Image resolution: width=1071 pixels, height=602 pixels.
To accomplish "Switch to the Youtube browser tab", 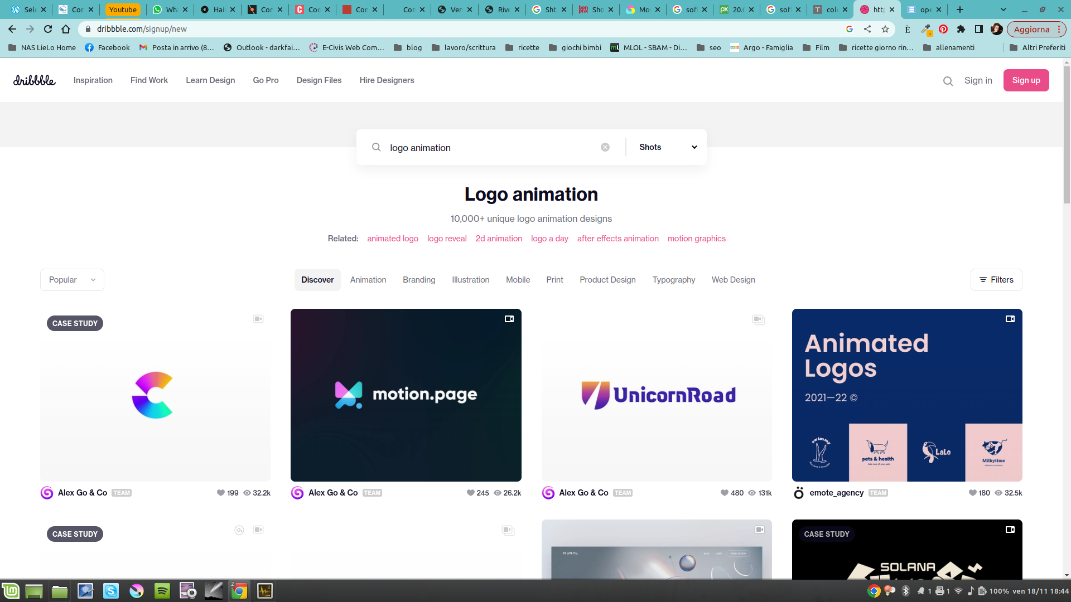I will pos(123,9).
